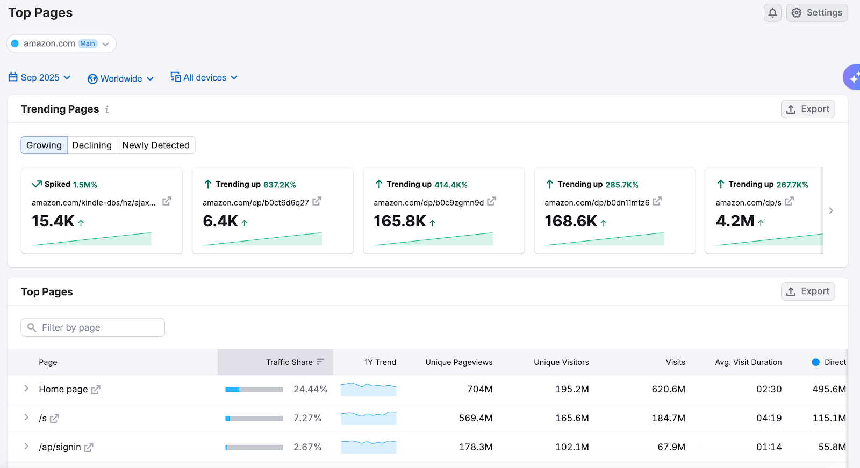
Task: Switch to the Declining tab
Action: click(x=92, y=145)
